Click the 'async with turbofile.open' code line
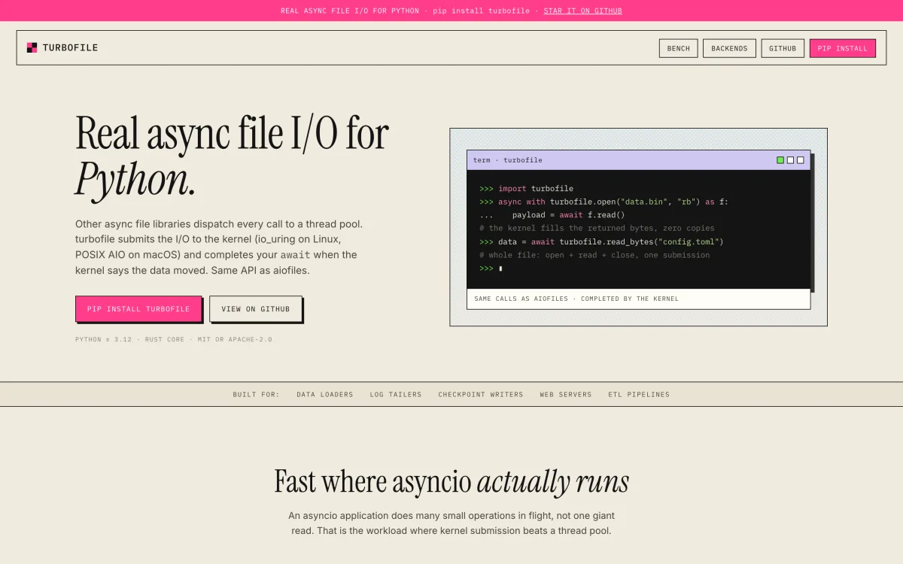Screen dimensions: 903x564 (x=604, y=202)
